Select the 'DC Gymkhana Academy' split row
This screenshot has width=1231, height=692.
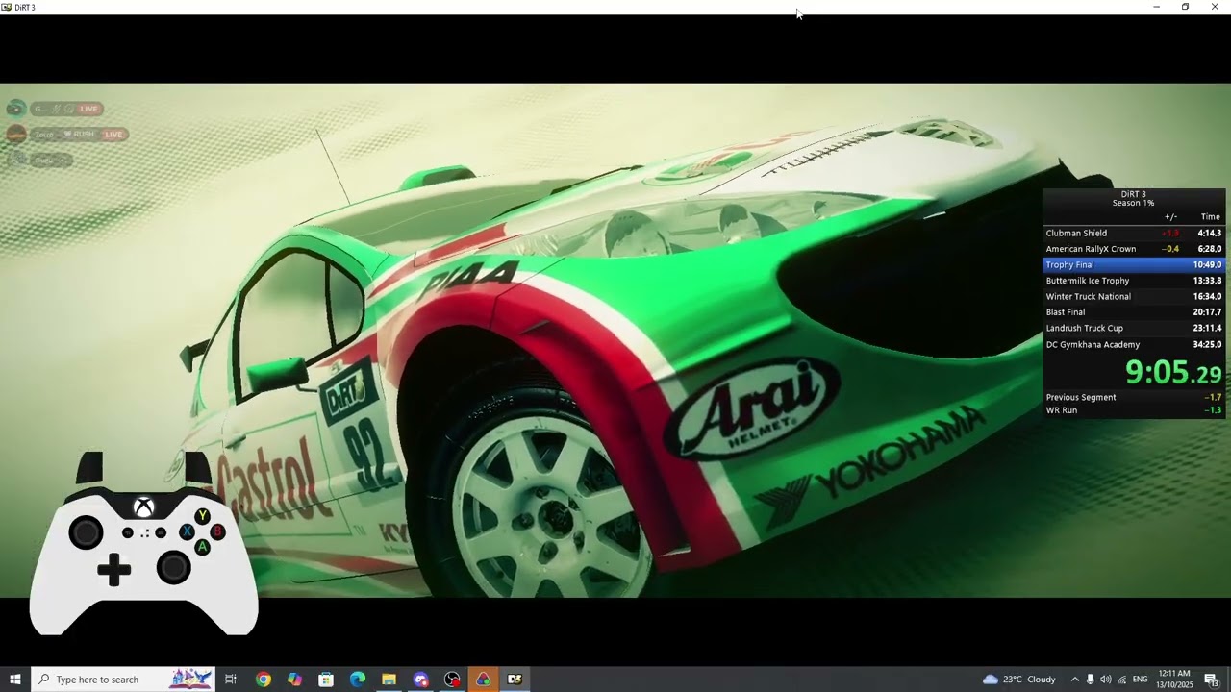(x=1133, y=344)
